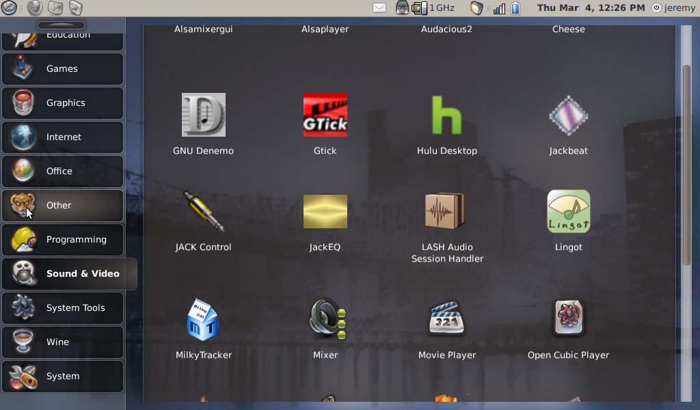Image resolution: width=700 pixels, height=410 pixels.
Task: Click the application list vertical scrollbar
Action: (686, 165)
